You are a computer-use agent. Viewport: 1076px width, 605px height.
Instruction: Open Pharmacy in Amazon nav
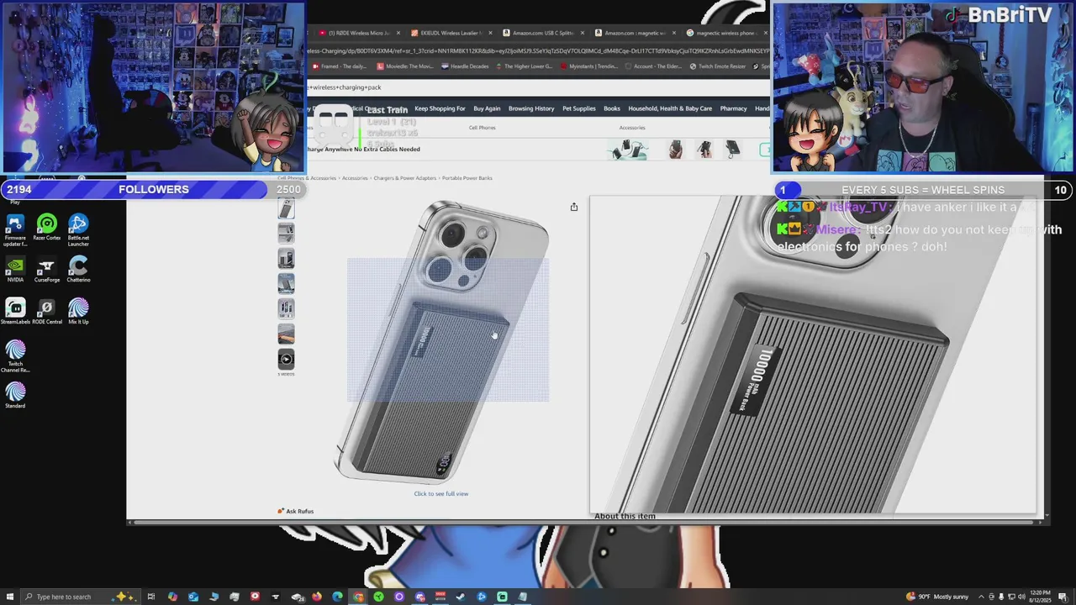pos(733,108)
